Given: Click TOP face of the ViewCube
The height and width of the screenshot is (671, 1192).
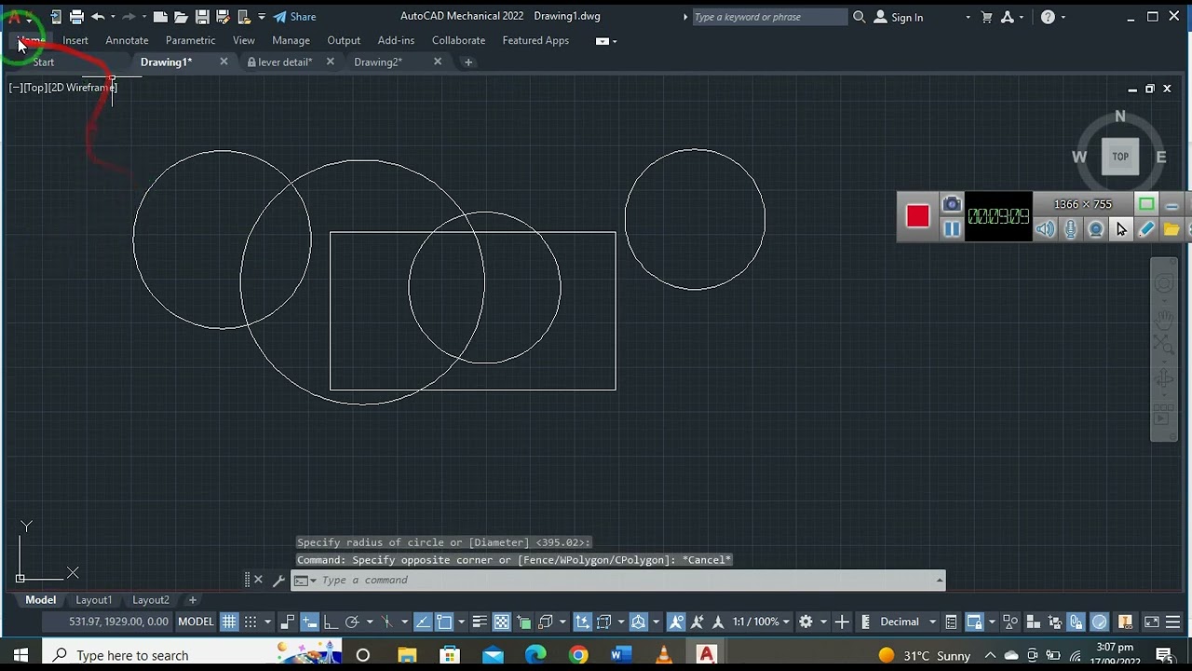Looking at the screenshot, I should point(1120,157).
